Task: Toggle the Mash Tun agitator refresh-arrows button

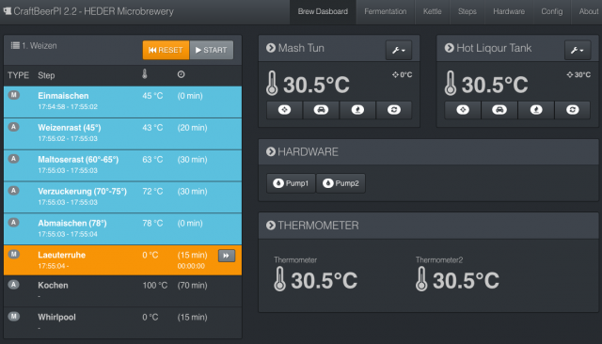Action: (394, 110)
